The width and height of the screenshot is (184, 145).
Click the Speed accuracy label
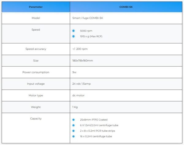[x=36, y=49]
